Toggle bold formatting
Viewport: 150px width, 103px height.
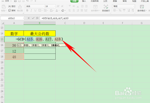[x=27, y=10]
